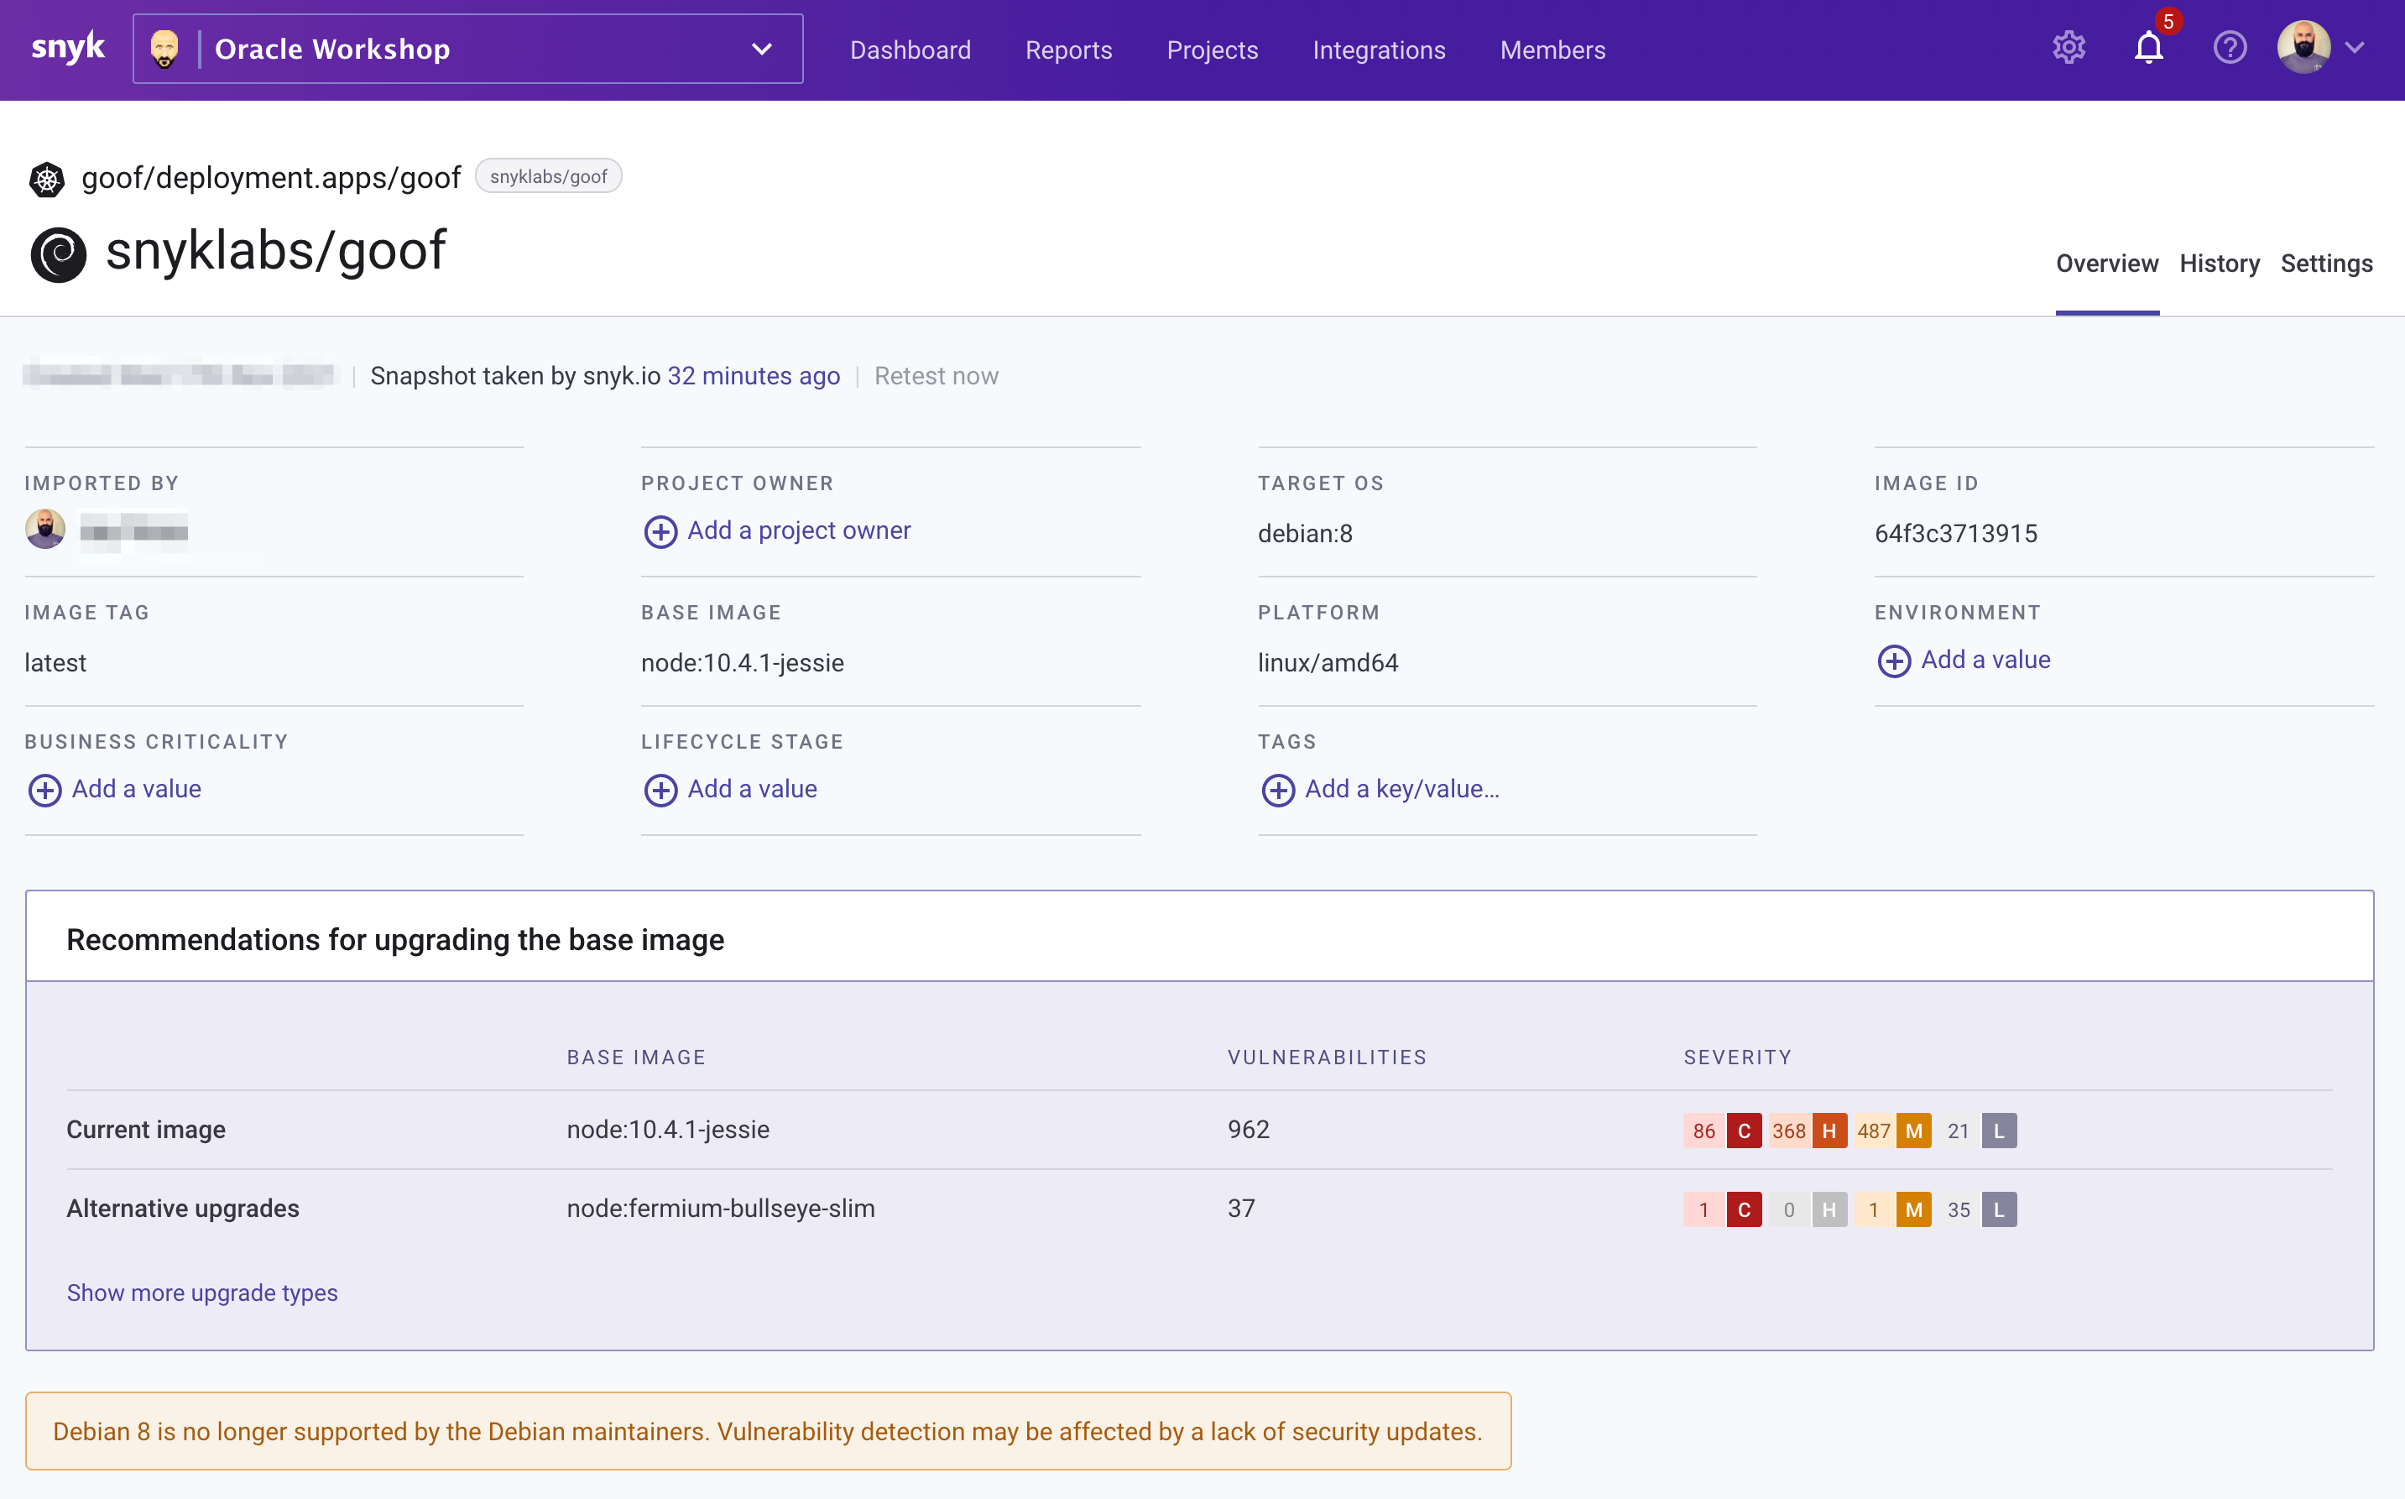This screenshot has width=2405, height=1499.
Task: Click plus icon for Add a project owner
Action: [661, 531]
